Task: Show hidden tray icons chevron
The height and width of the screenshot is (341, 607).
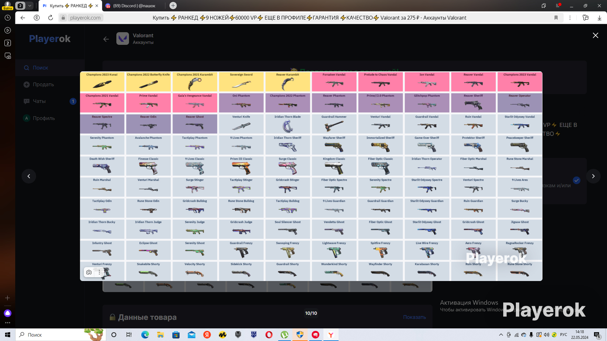Action: click(x=501, y=335)
